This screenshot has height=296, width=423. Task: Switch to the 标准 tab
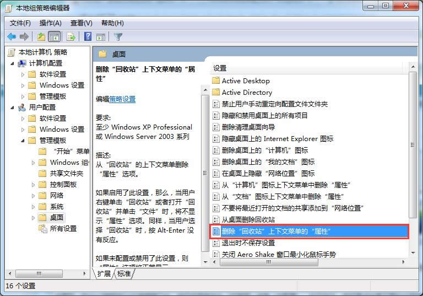pos(124,273)
